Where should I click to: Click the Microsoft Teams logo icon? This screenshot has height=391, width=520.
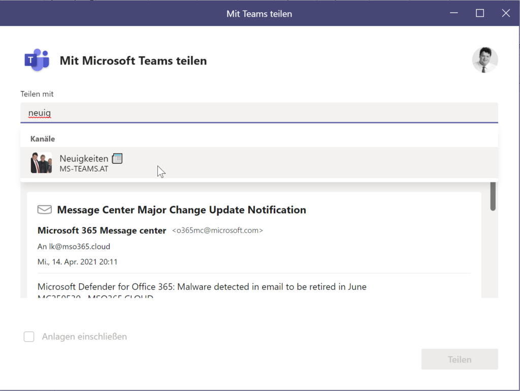37,60
